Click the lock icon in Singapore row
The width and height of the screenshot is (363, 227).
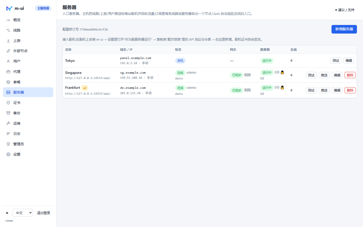282,72
